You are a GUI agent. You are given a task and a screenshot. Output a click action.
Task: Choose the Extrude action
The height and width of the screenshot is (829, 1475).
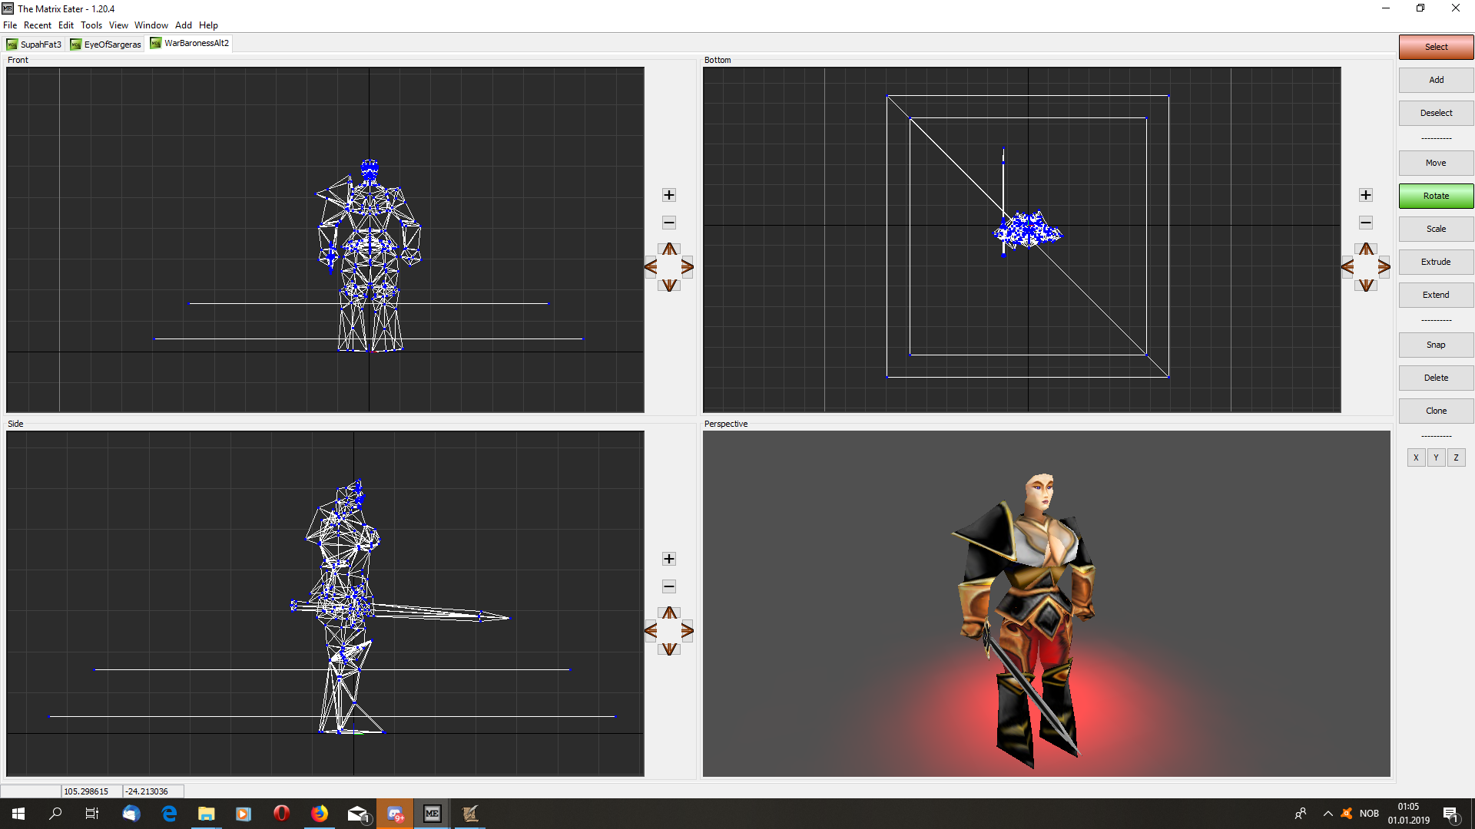1436,262
